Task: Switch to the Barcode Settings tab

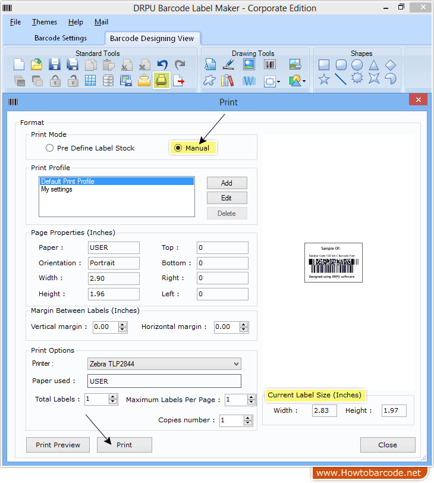Action: point(61,38)
